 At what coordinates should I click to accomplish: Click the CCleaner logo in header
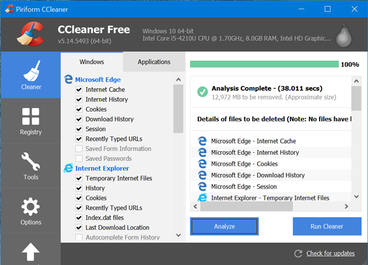coord(30,34)
